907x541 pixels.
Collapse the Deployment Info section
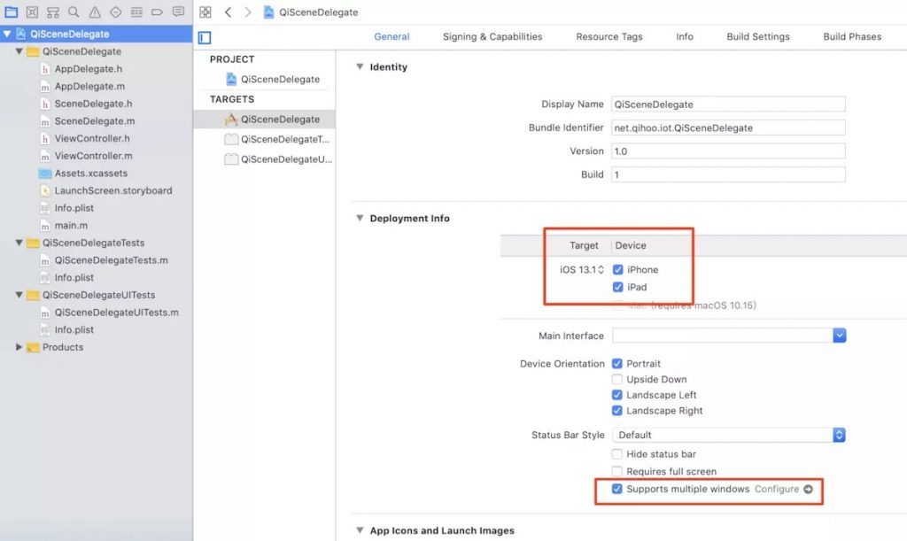(x=360, y=218)
